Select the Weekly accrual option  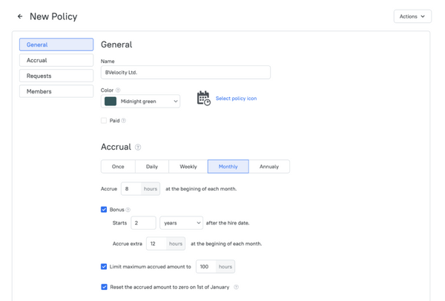click(188, 167)
